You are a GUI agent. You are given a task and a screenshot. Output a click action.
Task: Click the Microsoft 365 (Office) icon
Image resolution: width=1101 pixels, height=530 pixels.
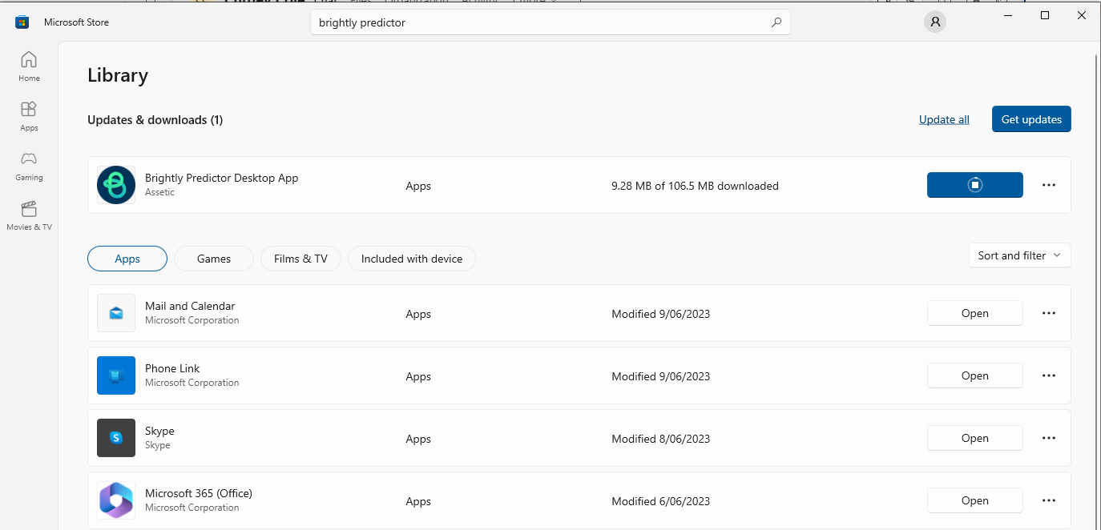coord(116,500)
